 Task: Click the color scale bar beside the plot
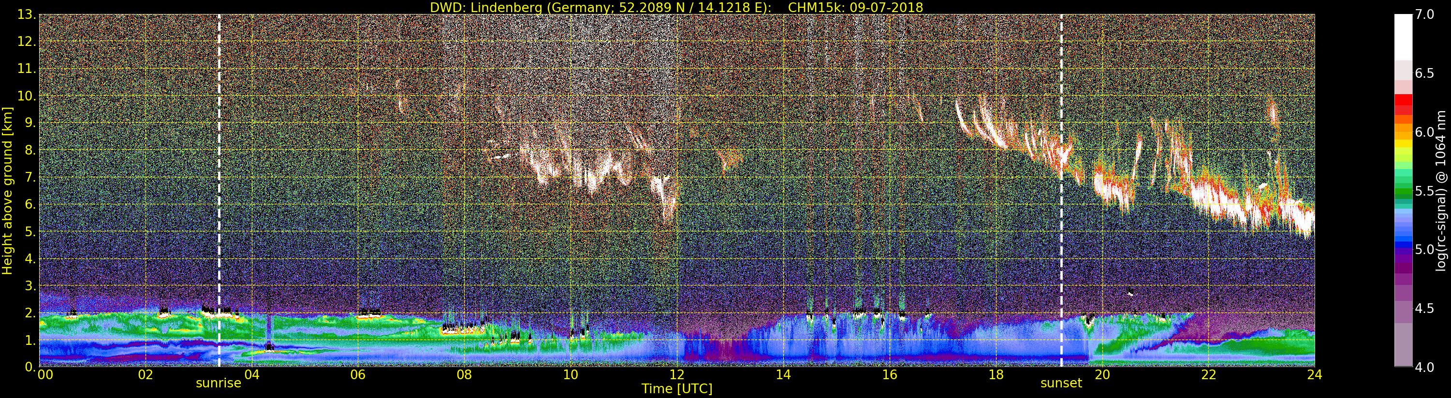1403,190
